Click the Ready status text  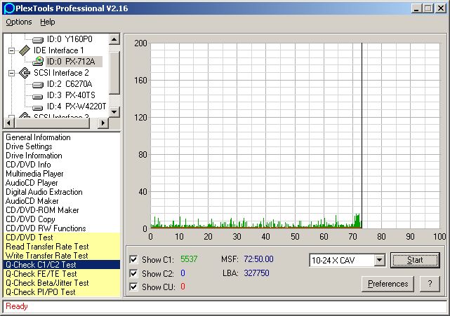(x=17, y=306)
